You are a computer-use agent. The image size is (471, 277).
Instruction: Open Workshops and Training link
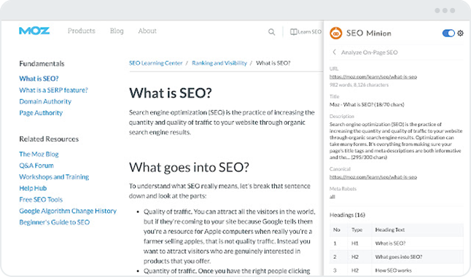point(54,176)
